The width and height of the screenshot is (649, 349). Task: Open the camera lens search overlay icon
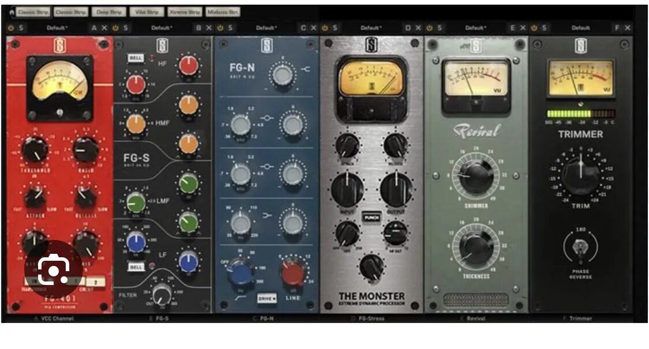54,269
